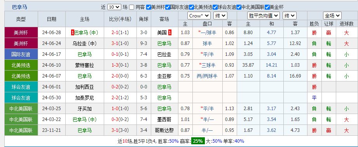Click the 牙买加 home team name

(84, 109)
